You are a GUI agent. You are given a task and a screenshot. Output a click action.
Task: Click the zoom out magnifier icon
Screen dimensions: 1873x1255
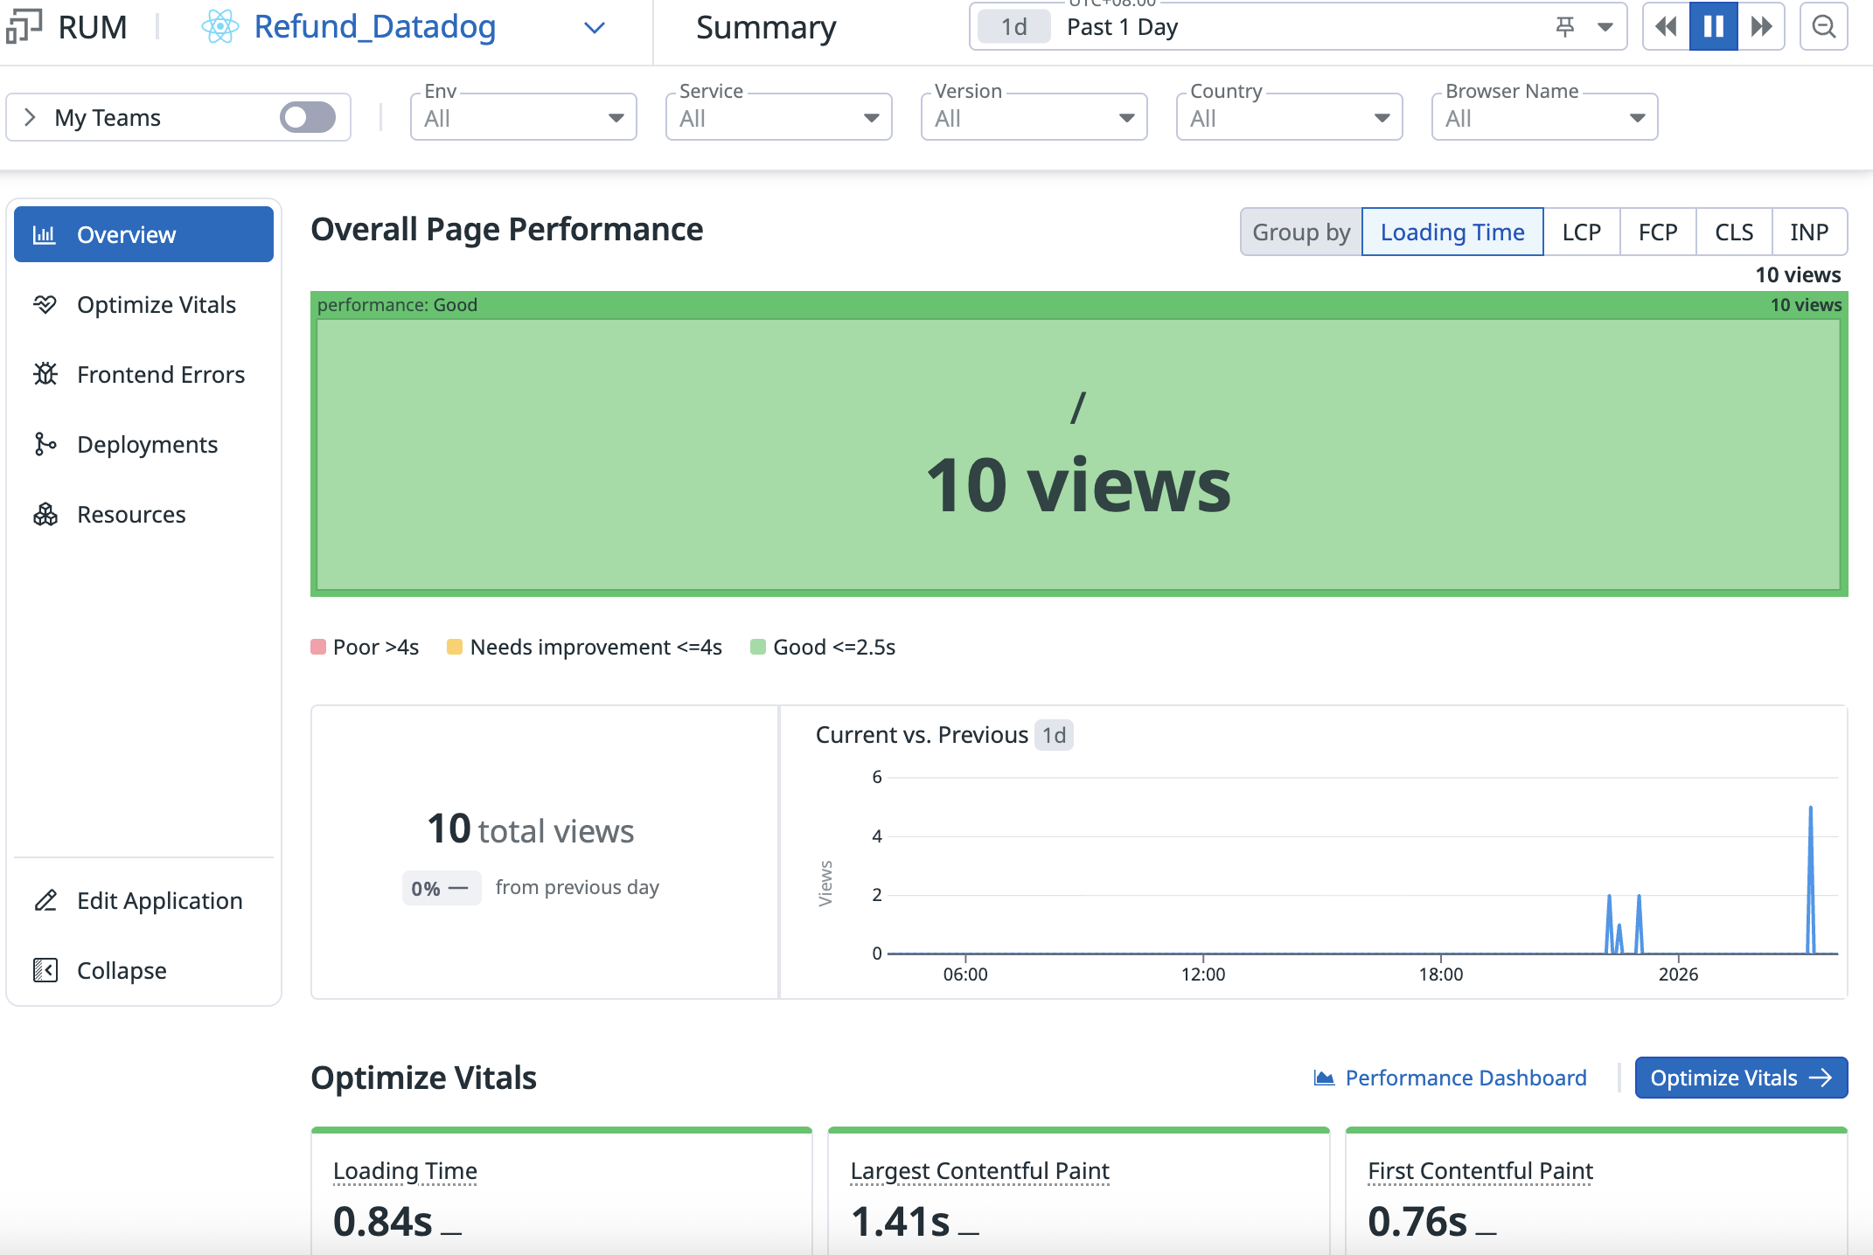coord(1823,27)
